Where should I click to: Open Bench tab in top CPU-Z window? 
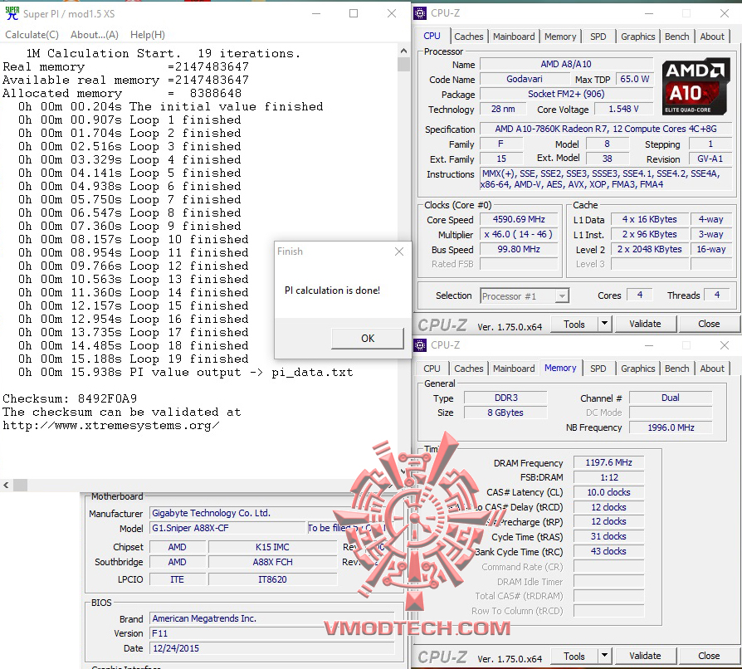(676, 37)
